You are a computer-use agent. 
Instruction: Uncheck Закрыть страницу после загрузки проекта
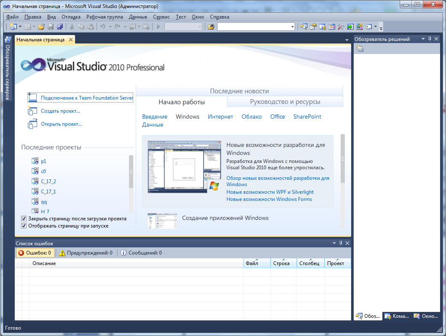[x=24, y=219]
